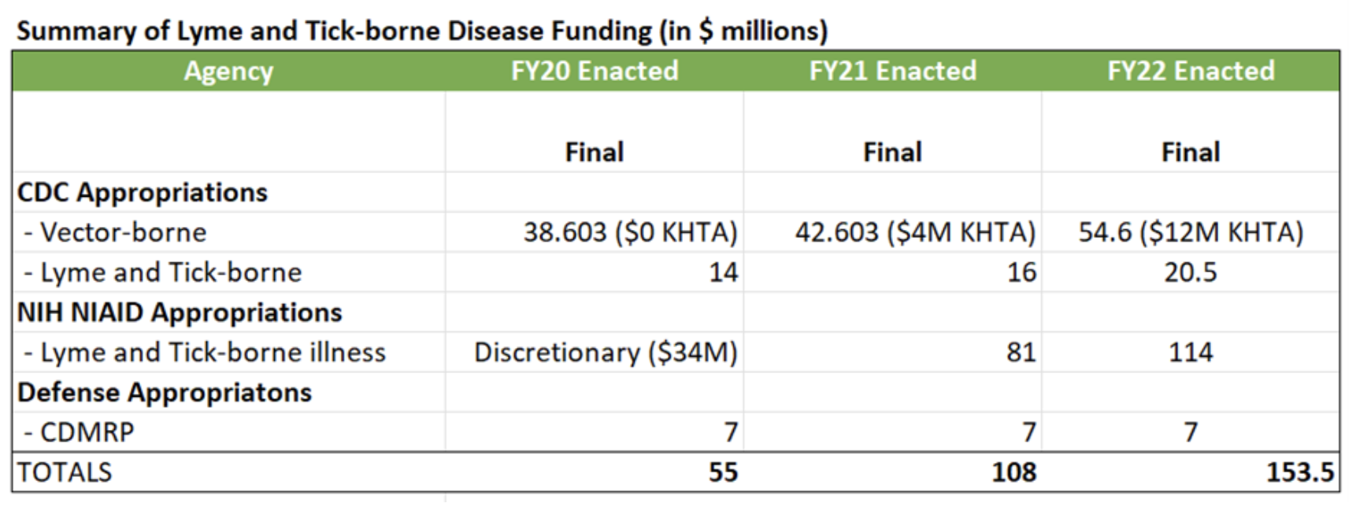The height and width of the screenshot is (507, 1356).
Task: Click the CDMRP value "7" under FY21
Action: point(1029,433)
